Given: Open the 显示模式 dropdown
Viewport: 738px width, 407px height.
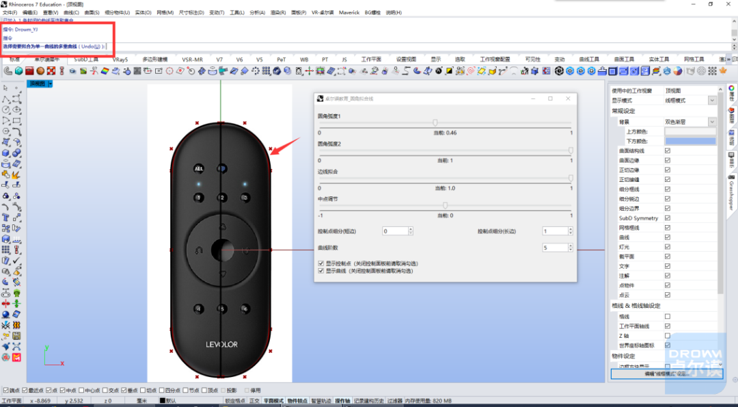Looking at the screenshot, I should tap(712, 101).
